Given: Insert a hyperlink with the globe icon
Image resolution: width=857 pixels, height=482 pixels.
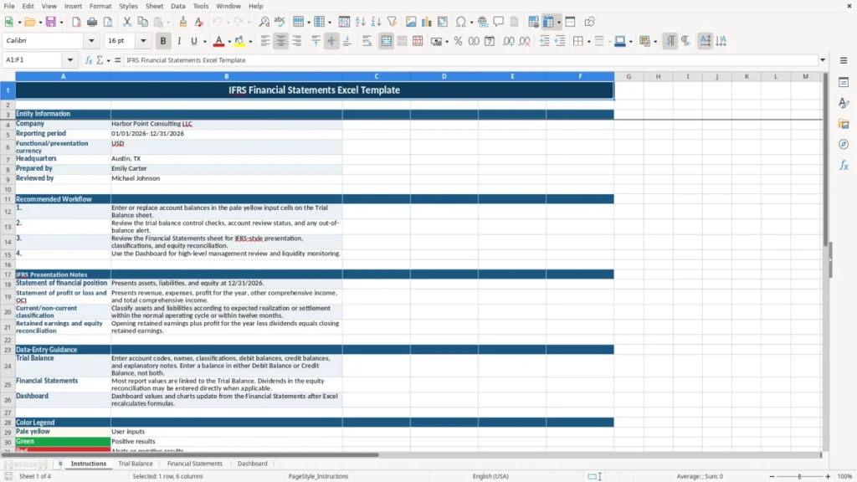Looking at the screenshot, I should click(x=483, y=22).
